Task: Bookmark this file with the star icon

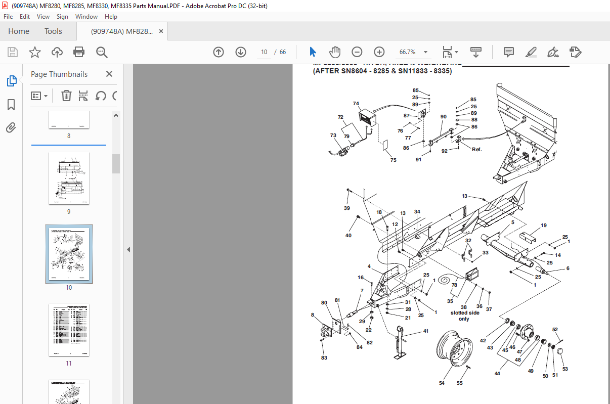Action: click(x=34, y=52)
